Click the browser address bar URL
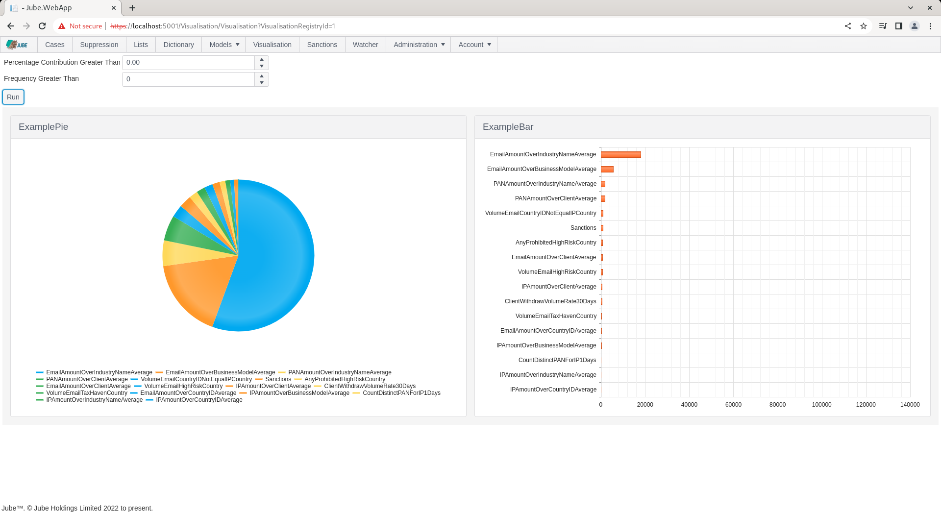This screenshot has height=513, width=941. pyautogui.click(x=223, y=26)
